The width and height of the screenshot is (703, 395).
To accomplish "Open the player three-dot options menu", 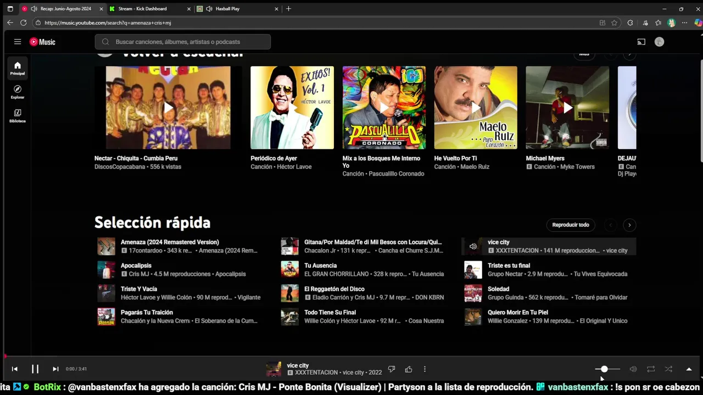I will click(425, 369).
